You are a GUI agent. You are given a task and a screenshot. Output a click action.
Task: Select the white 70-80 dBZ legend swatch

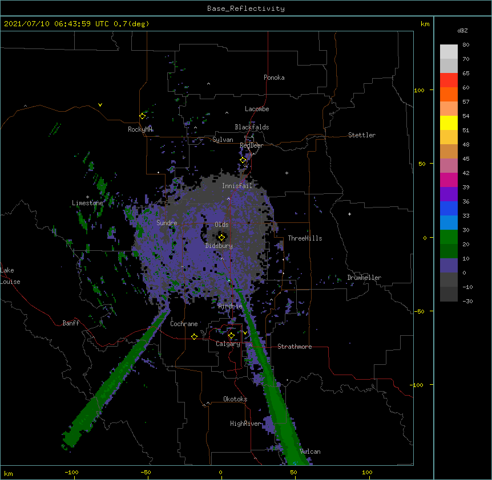click(449, 51)
